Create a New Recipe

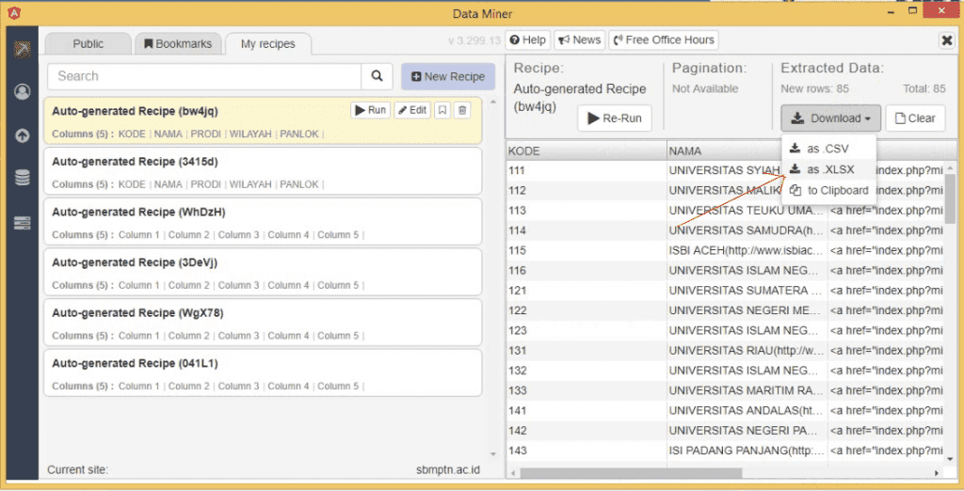(447, 77)
